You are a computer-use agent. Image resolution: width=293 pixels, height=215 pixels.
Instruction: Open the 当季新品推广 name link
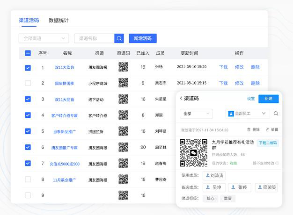coord(65,132)
